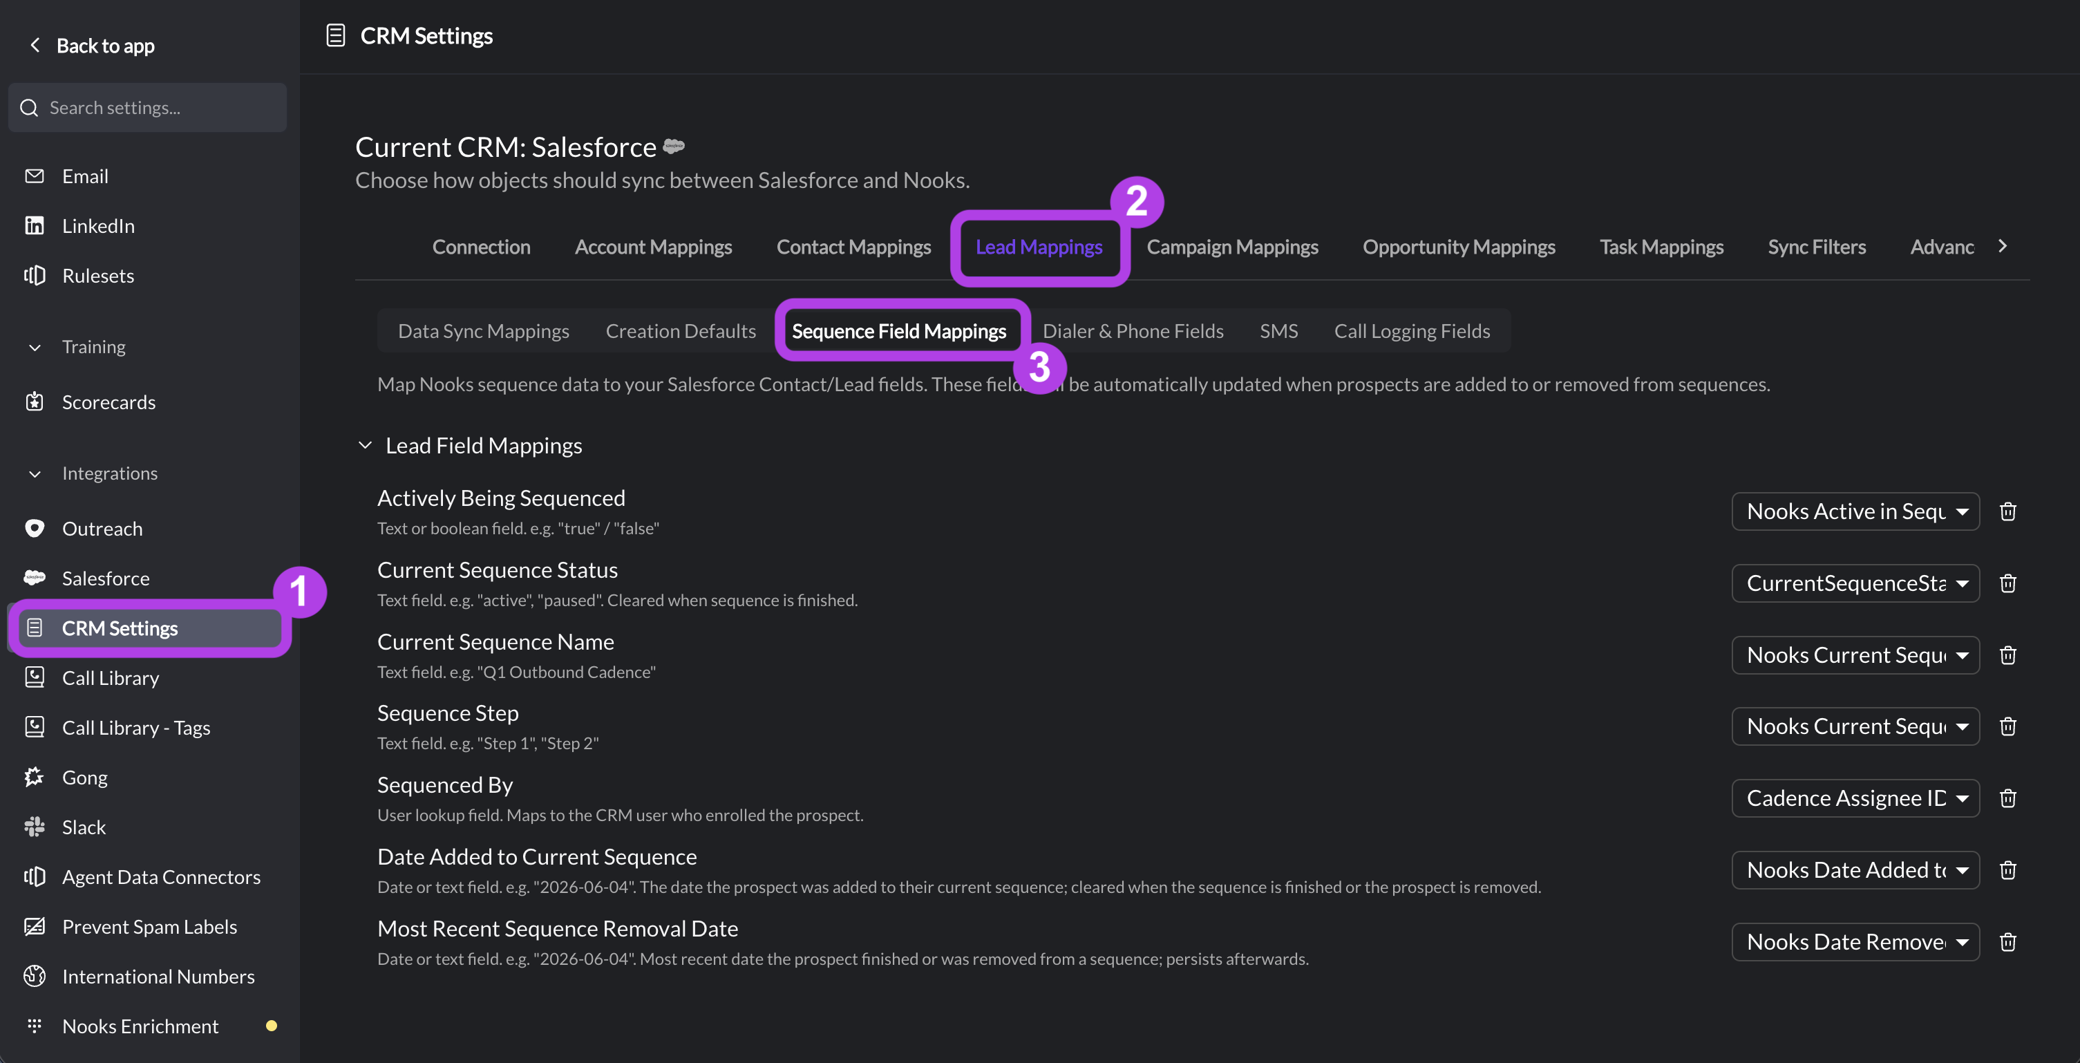
Task: Delete the Current Sequence Name mapping
Action: tap(2008, 655)
